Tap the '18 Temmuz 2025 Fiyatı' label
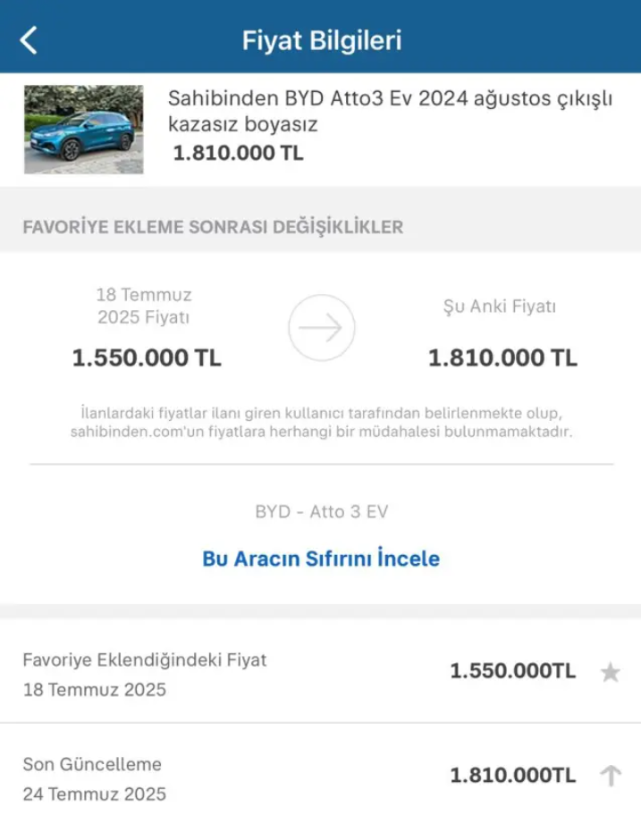641x815 pixels. (144, 306)
